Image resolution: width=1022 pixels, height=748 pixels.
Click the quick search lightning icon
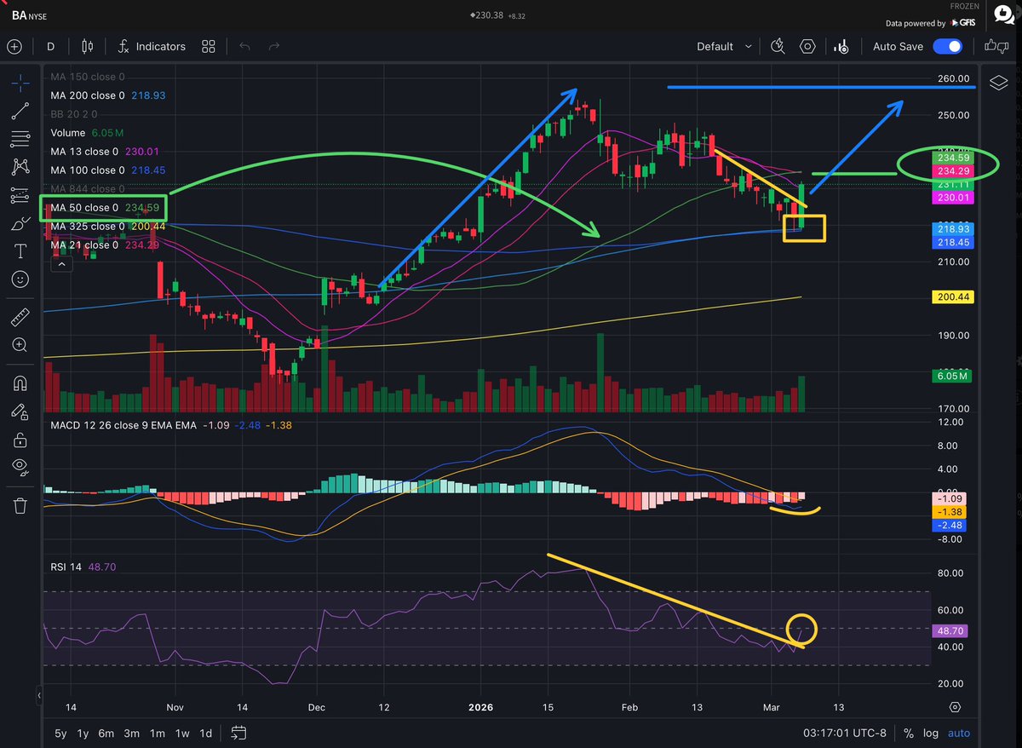pos(778,47)
